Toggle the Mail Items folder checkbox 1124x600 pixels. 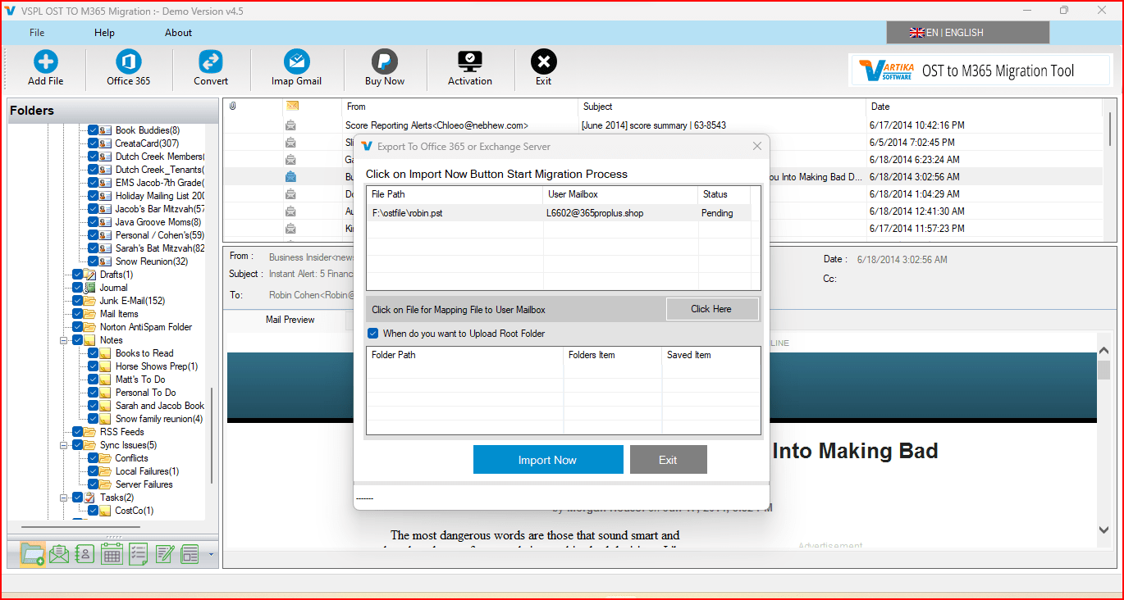78,314
